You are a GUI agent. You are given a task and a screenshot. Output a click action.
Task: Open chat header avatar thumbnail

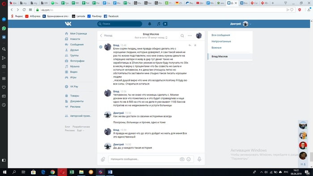[x=199, y=35]
